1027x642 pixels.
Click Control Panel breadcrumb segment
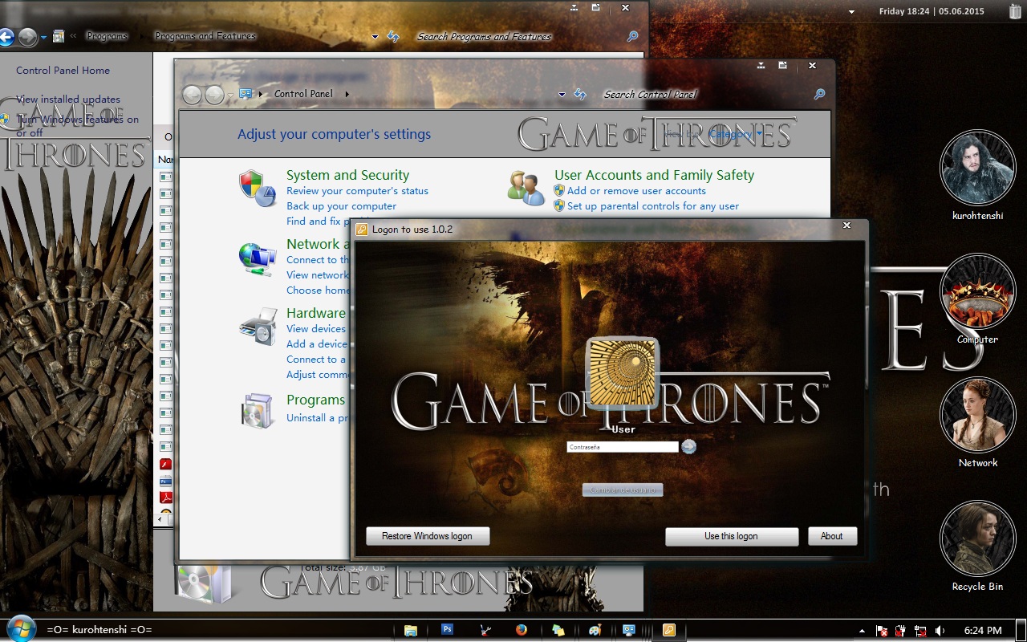point(303,94)
